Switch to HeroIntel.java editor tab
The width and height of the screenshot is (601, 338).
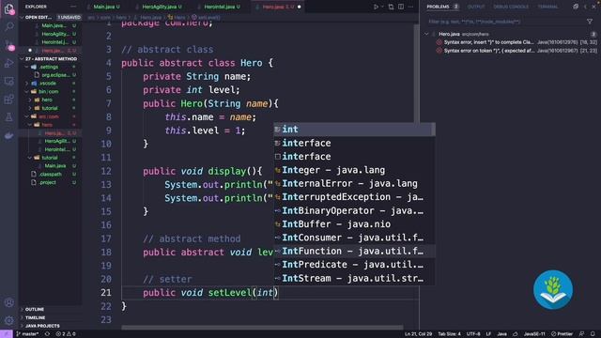pyautogui.click(x=222, y=7)
